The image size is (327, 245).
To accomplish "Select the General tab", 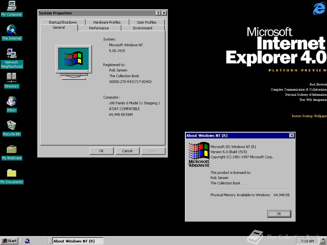I will (x=59, y=27).
